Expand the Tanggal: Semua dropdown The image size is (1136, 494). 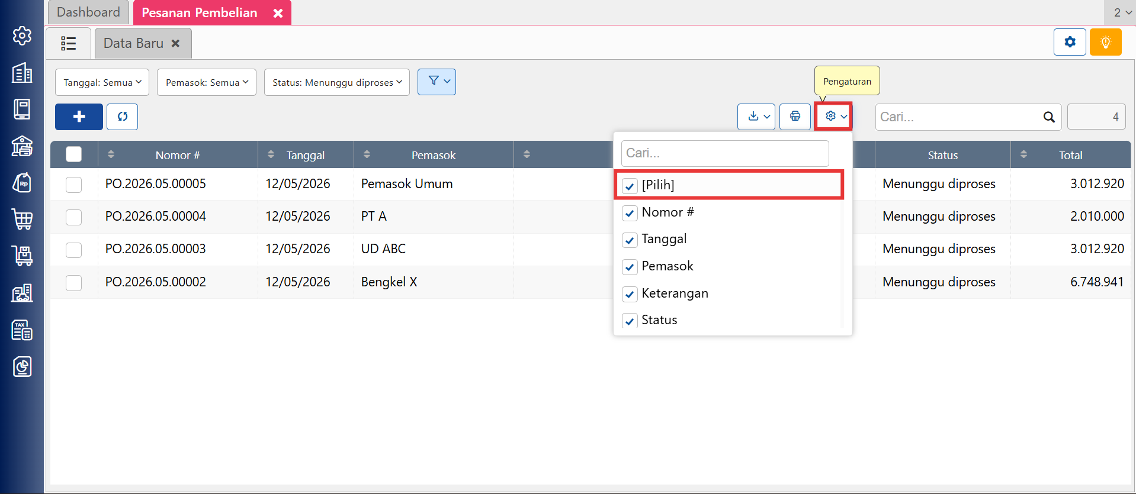tap(102, 82)
